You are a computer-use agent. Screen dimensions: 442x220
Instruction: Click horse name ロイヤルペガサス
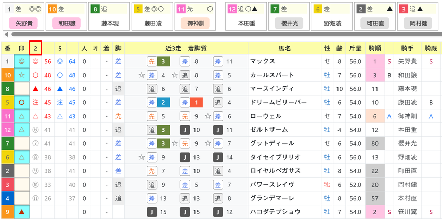pyautogui.click(x=276, y=171)
